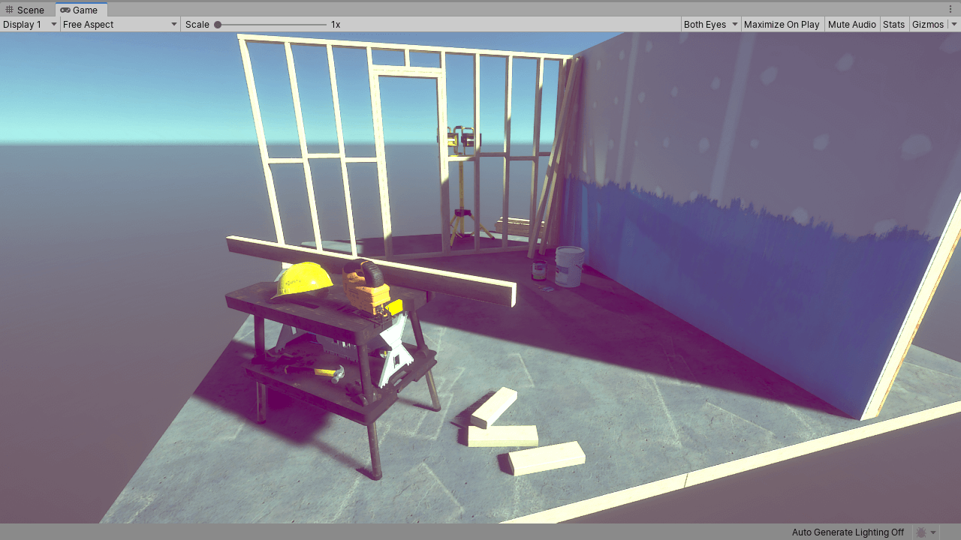Click the Maximize On Play button label
Image resolution: width=961 pixels, height=540 pixels.
[782, 24]
